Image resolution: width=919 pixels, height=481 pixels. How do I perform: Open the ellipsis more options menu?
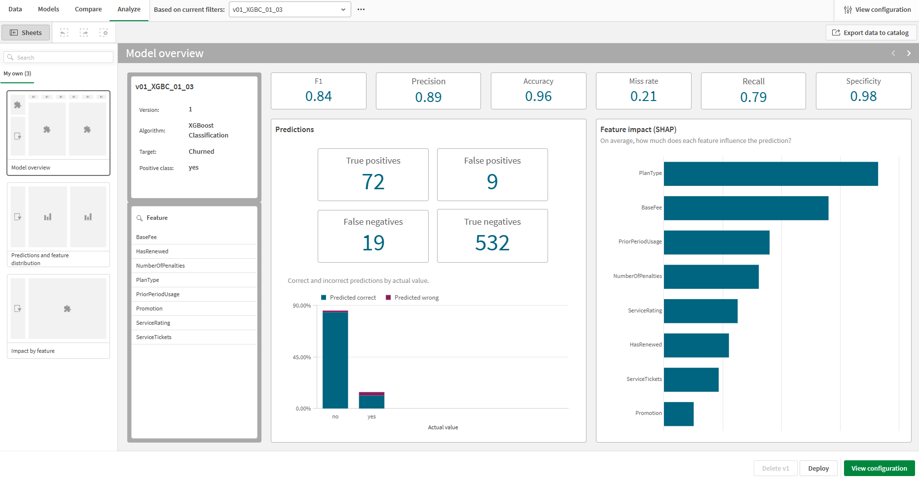[361, 9]
